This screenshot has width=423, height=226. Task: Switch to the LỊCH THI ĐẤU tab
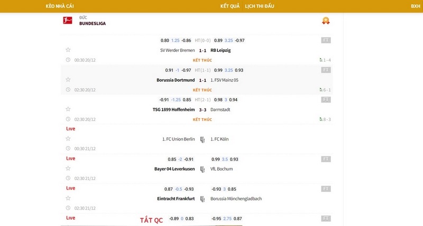point(260,6)
